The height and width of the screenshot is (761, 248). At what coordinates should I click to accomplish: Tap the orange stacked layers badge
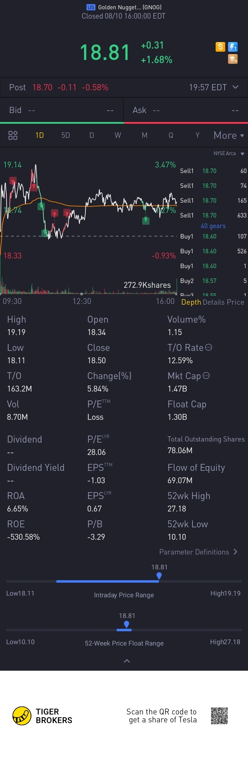233,59
